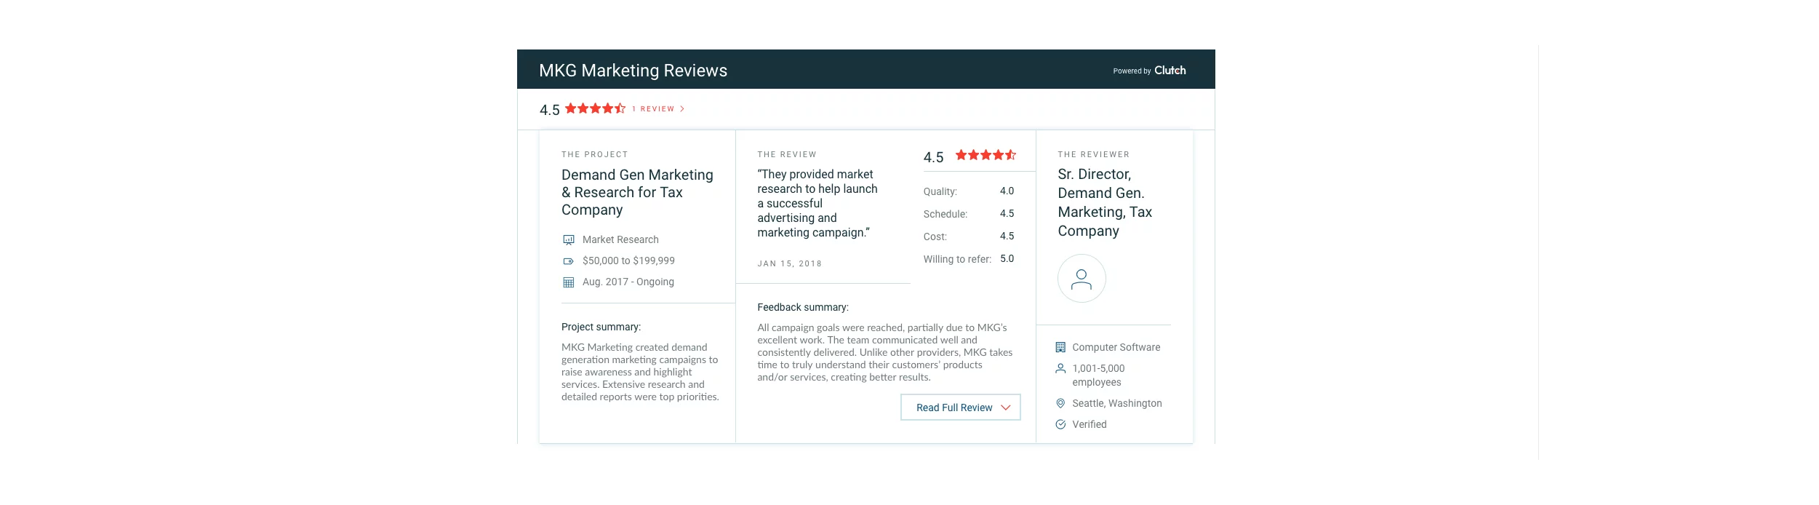This screenshot has height=505, width=1819.
Task: Click the Jan 15, 2018 review date
Action: coord(789,263)
